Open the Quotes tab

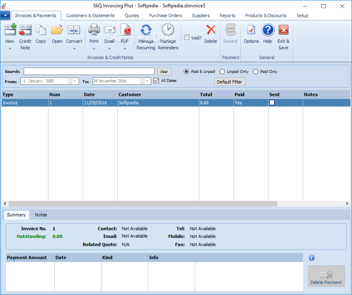[x=132, y=15]
